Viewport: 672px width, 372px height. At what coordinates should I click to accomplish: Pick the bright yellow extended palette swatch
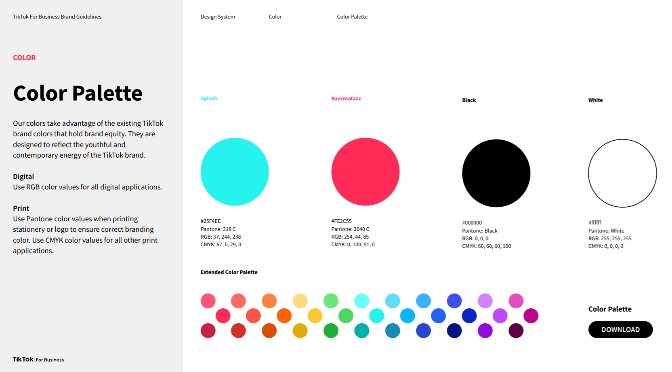315,316
